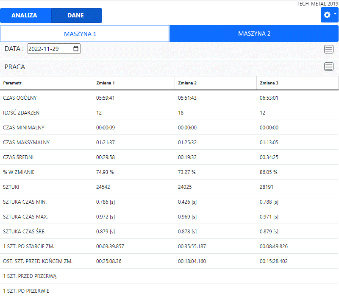The height and width of the screenshot is (297, 339).
Task: Click the Zmiana 3 column header
Action: click(269, 83)
